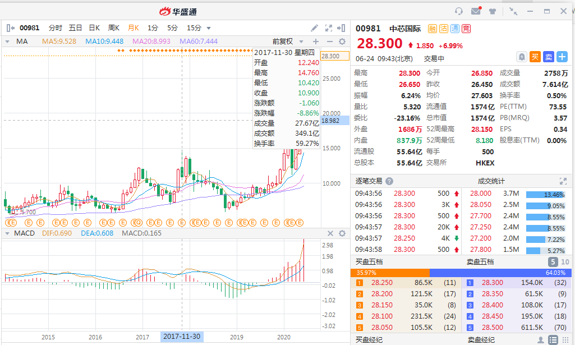575x345 pixels.
Task: Switch order book to 10 levels
Action: (564, 262)
